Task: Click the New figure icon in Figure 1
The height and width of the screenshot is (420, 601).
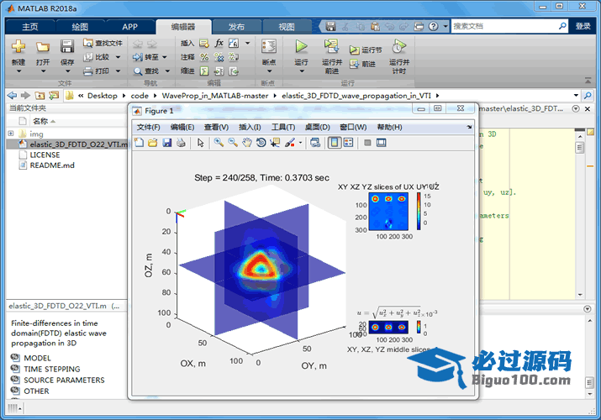Action: tap(140, 143)
